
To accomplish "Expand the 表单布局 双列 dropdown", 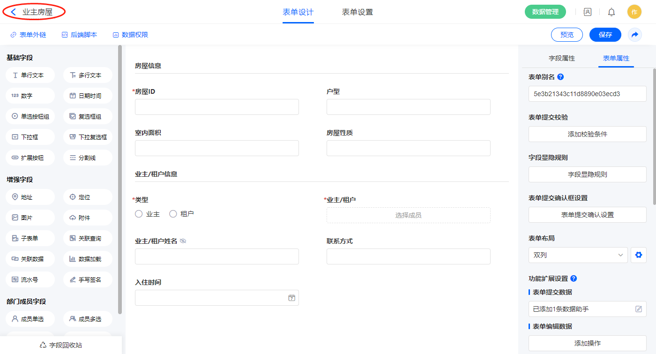I will [x=578, y=255].
